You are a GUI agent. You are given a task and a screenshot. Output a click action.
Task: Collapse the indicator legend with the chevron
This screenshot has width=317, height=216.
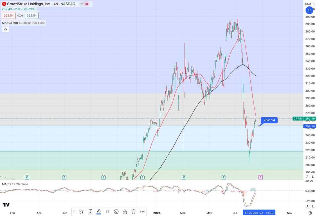coord(6,29)
